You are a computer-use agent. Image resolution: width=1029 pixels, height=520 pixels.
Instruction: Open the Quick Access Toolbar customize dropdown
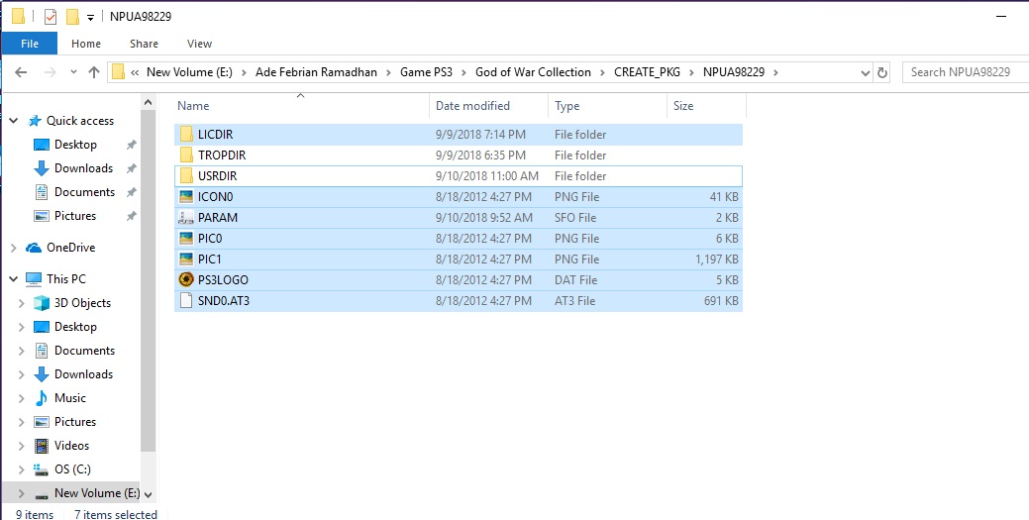[90, 18]
